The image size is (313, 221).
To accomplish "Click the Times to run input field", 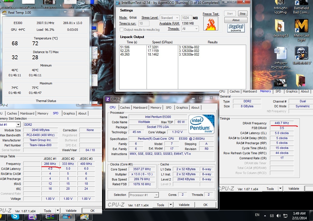I will click(x=144, y=23).
